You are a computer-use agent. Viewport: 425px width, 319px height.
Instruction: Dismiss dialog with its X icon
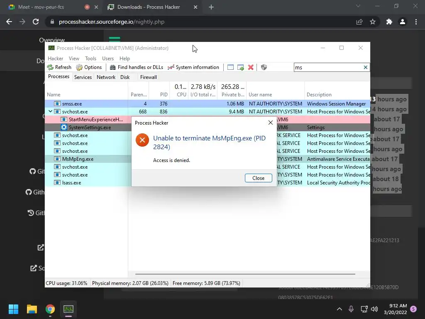coord(270,123)
